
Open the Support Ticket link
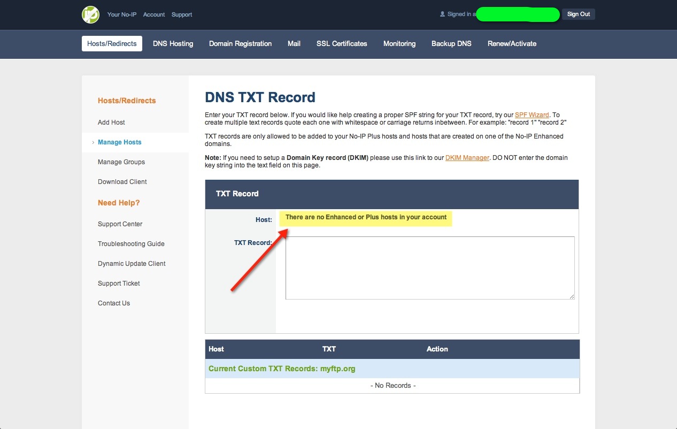[x=119, y=284]
